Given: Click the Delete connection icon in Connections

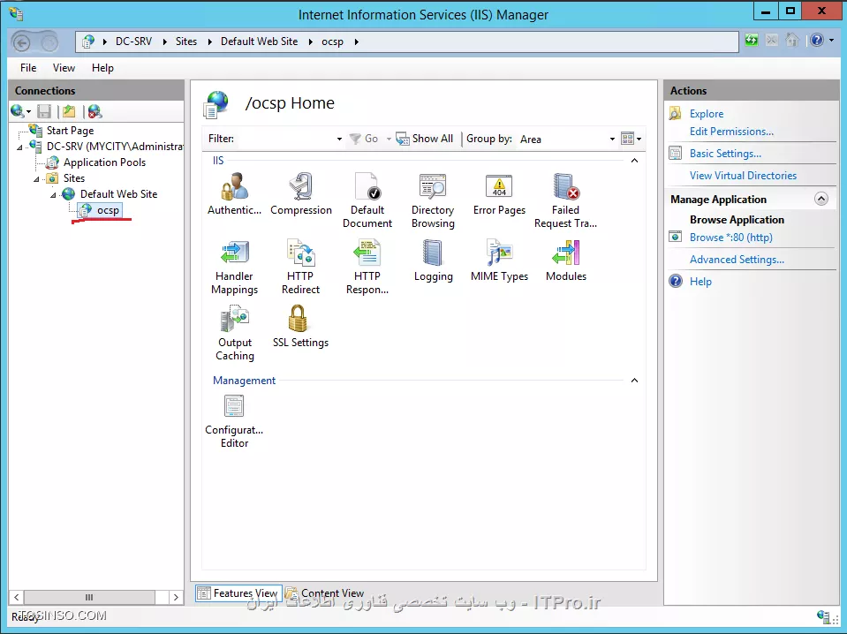Looking at the screenshot, I should 95,111.
